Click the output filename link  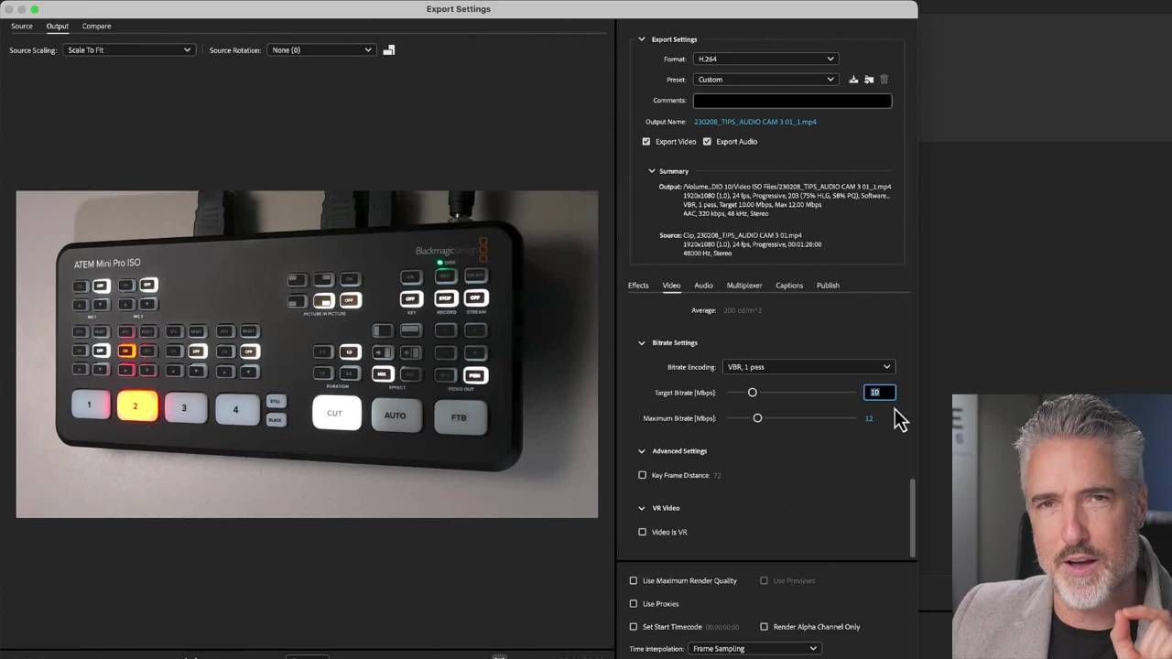[754, 121]
